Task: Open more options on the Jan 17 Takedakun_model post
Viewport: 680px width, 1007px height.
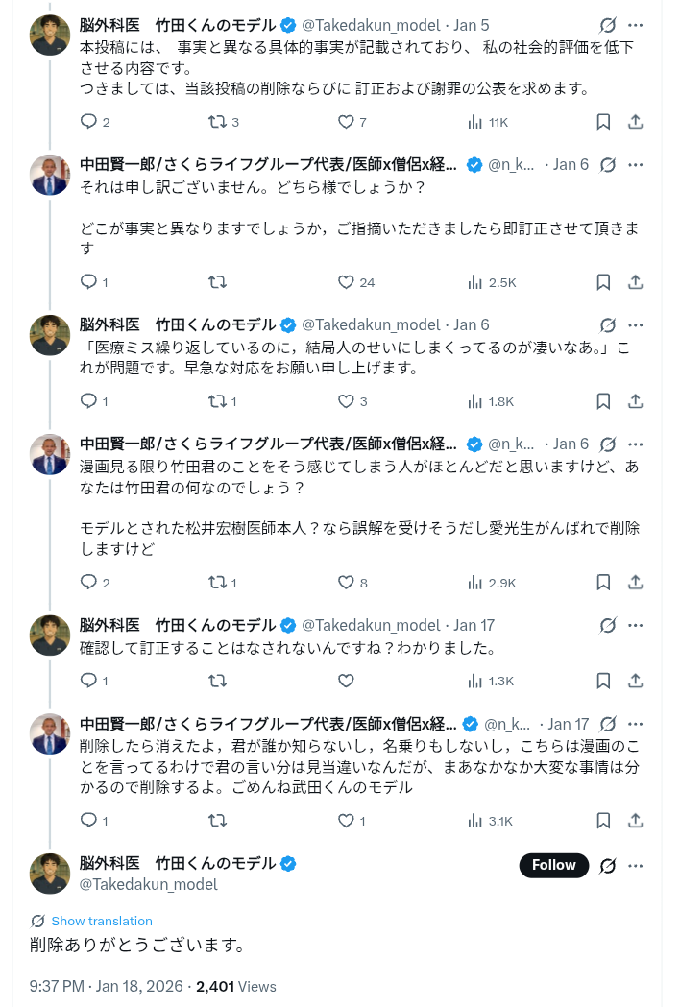Action: [x=635, y=625]
